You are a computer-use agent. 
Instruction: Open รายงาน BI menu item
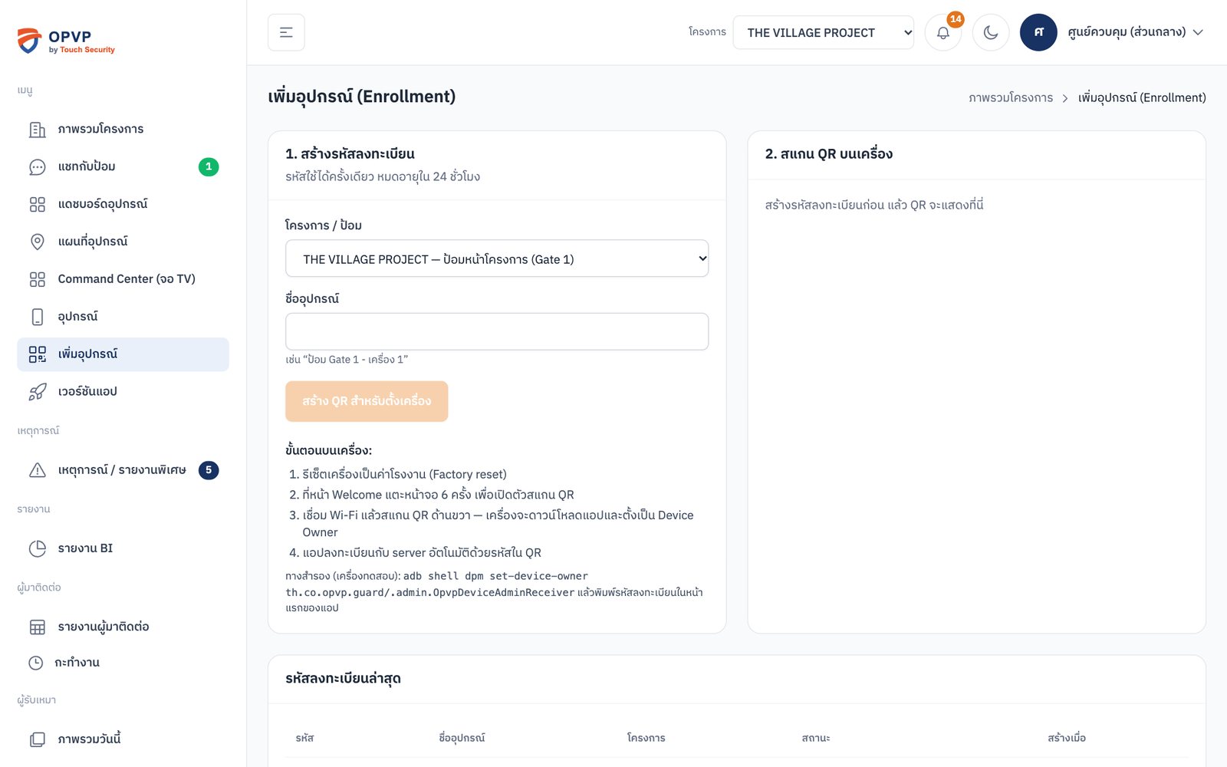(123, 548)
